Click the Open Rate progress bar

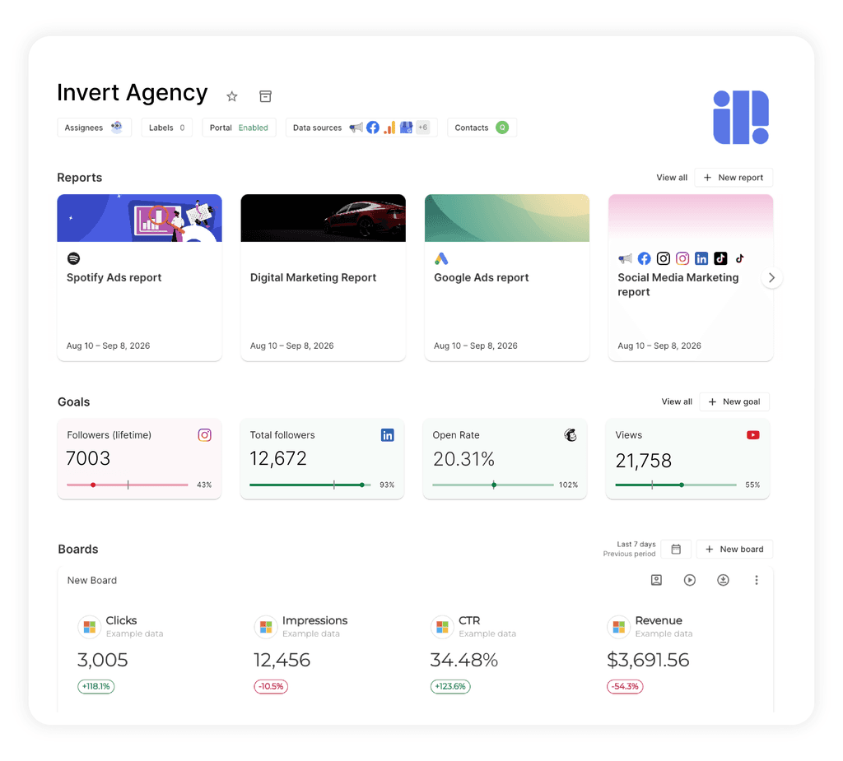(x=493, y=485)
